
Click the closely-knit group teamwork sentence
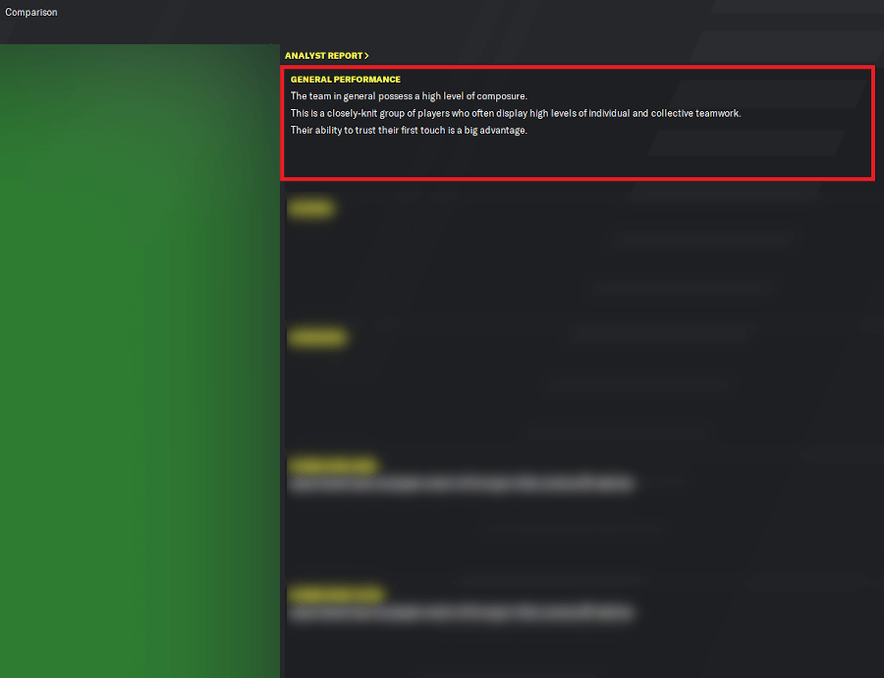[516, 113]
